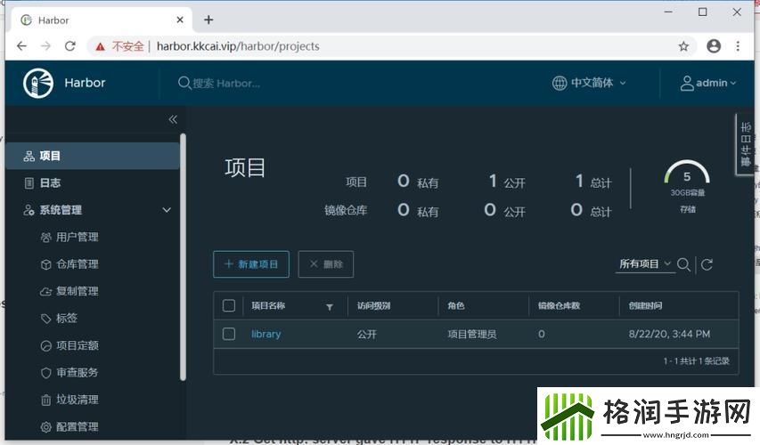Click the filter icon in the 项目名称 column
The width and height of the screenshot is (760, 445).
click(x=330, y=307)
